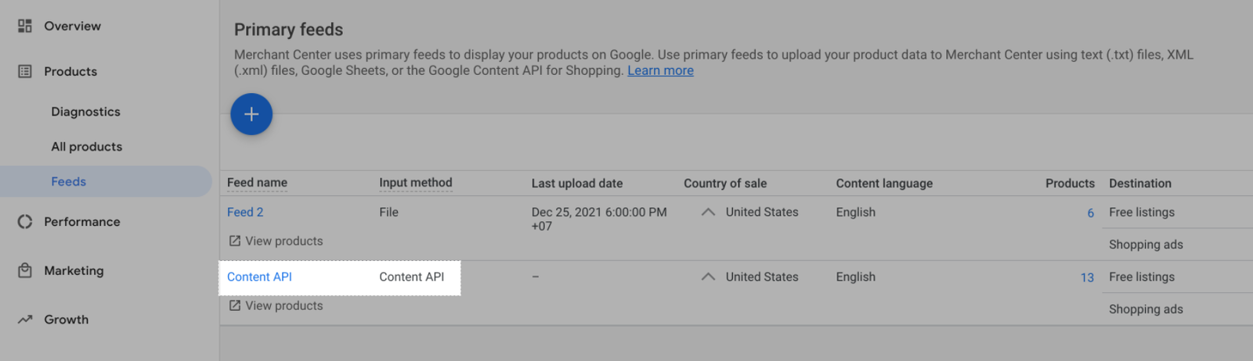
Task: Add a new primary feed with plus button
Action: [x=251, y=114]
